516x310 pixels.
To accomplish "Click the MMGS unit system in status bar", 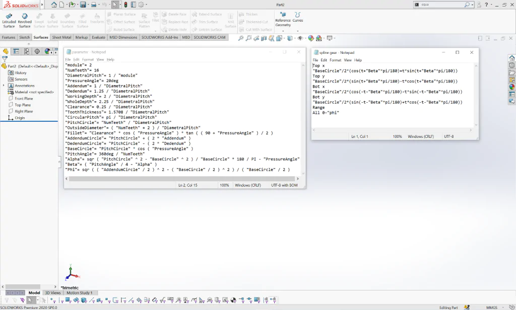I will [492, 307].
